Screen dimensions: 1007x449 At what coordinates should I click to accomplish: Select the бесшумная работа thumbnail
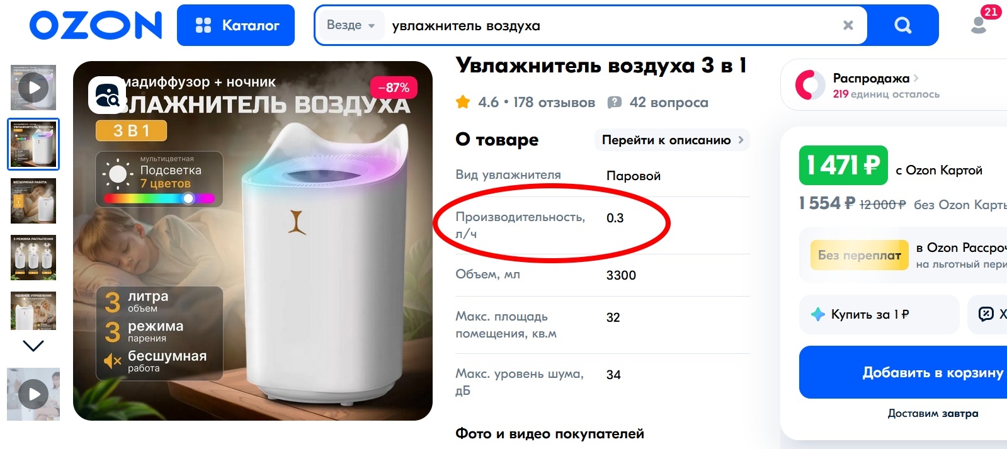pos(33,201)
